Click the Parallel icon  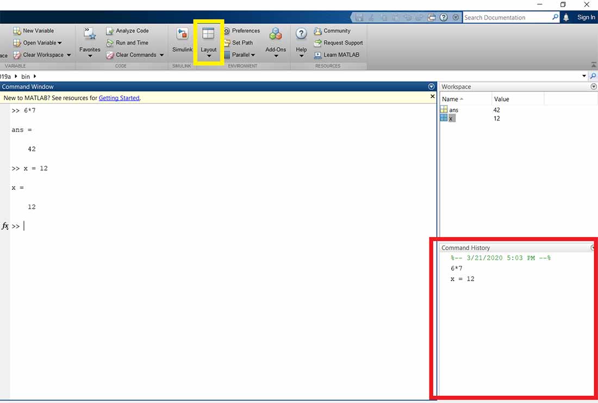coord(227,55)
